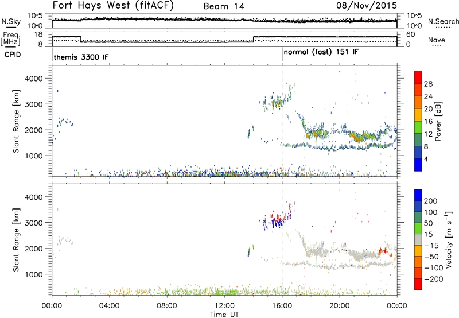Click the left '10^5' tick of the noise panel
459x318 pixels.
(x=35, y=16)
